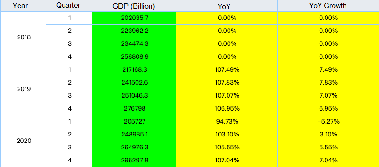Click YoY Growth cell showing −5.27%
The width and height of the screenshot is (379, 167).
point(328,122)
